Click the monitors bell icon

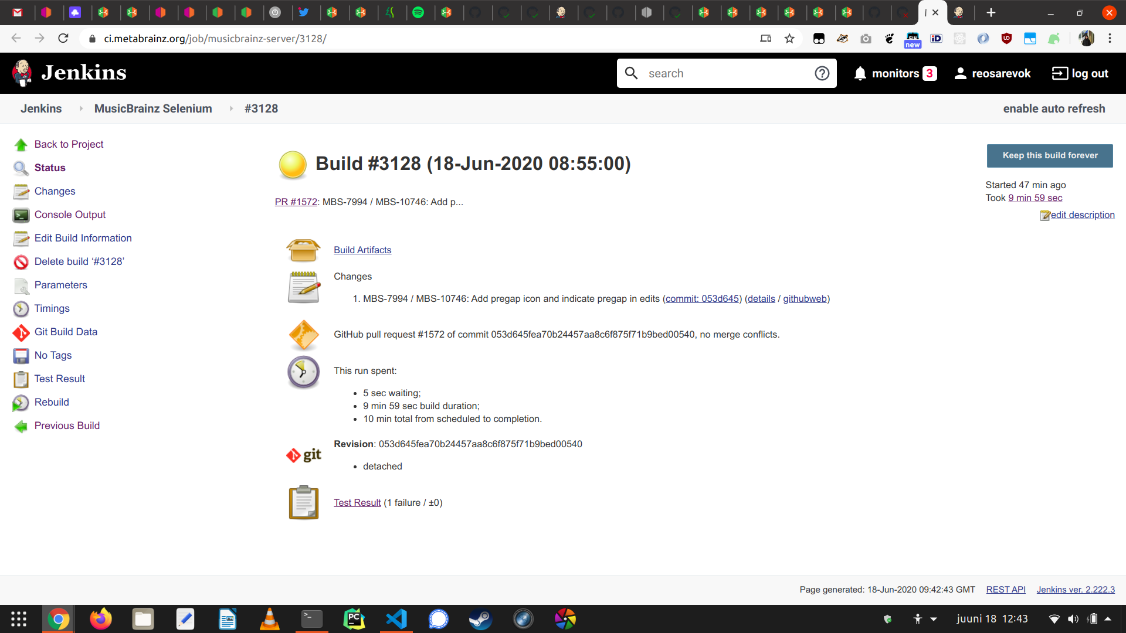point(860,73)
